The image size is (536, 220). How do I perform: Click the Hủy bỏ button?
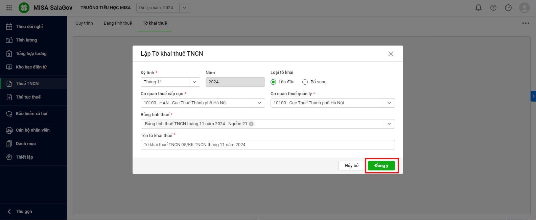(x=351, y=166)
